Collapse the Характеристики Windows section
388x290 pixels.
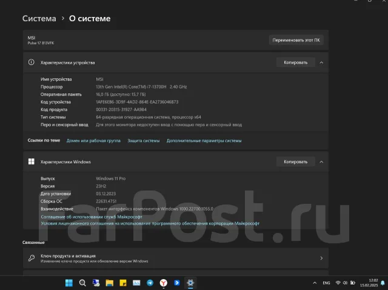[321, 162]
